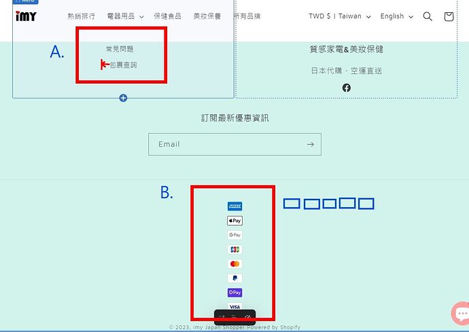Screen dimensions: 469x332
Task: Open the 常見問題 footer link
Action: 120,49
